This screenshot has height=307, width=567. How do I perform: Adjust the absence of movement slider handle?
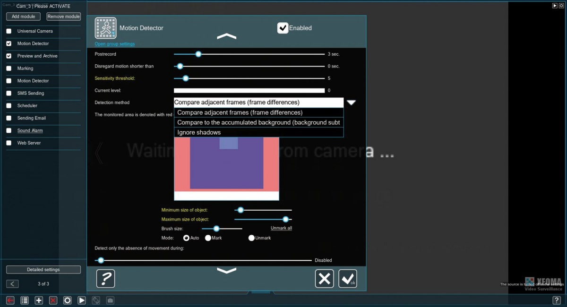[x=101, y=260]
